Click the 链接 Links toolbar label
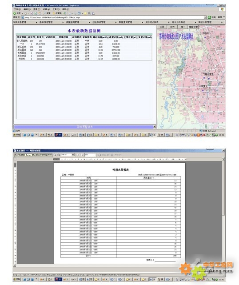Viewport: 239px width, 285px height. click(220, 17)
